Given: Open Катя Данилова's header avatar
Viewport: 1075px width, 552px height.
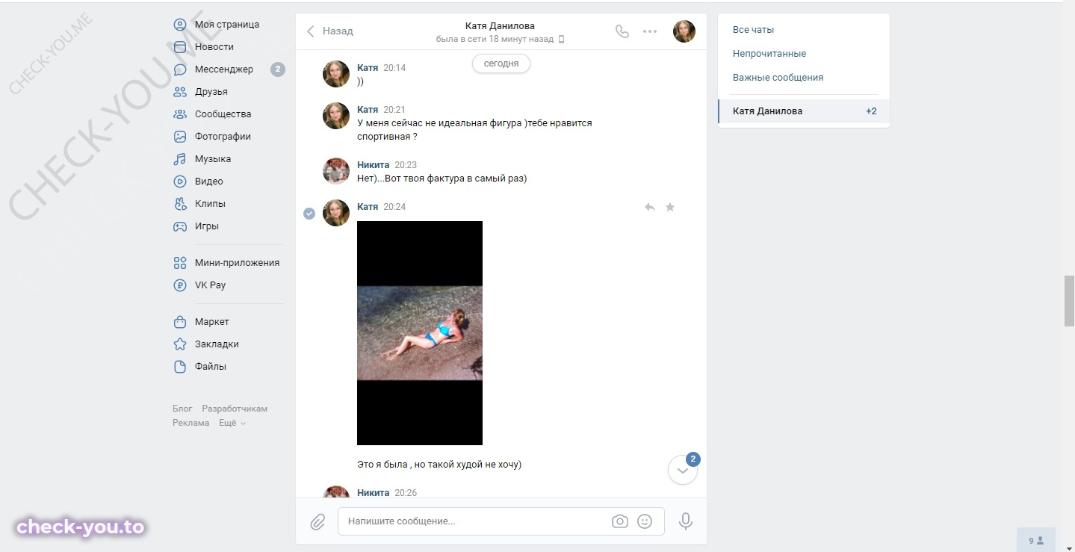Looking at the screenshot, I should (684, 31).
